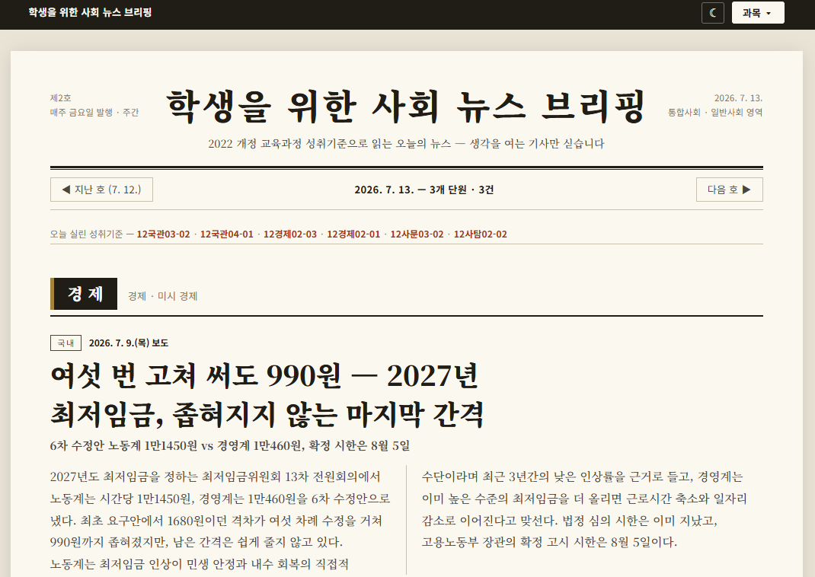Click the report date 2026. 7. 9.(목) 보도
The image size is (815, 577).
[129, 343]
